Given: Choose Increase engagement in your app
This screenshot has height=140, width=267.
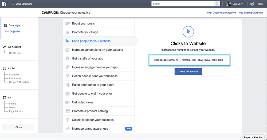Looking at the screenshot, I should [99, 67].
